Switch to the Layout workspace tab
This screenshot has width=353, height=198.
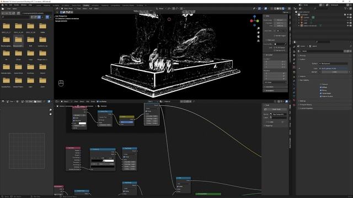click(39, 5)
